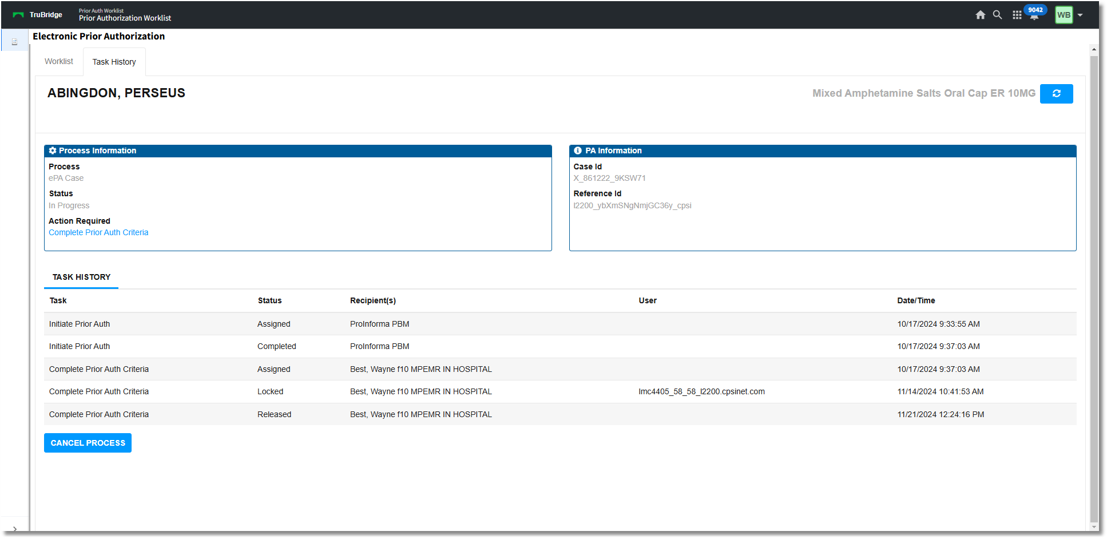Switch to the Worklist tab

(x=59, y=61)
